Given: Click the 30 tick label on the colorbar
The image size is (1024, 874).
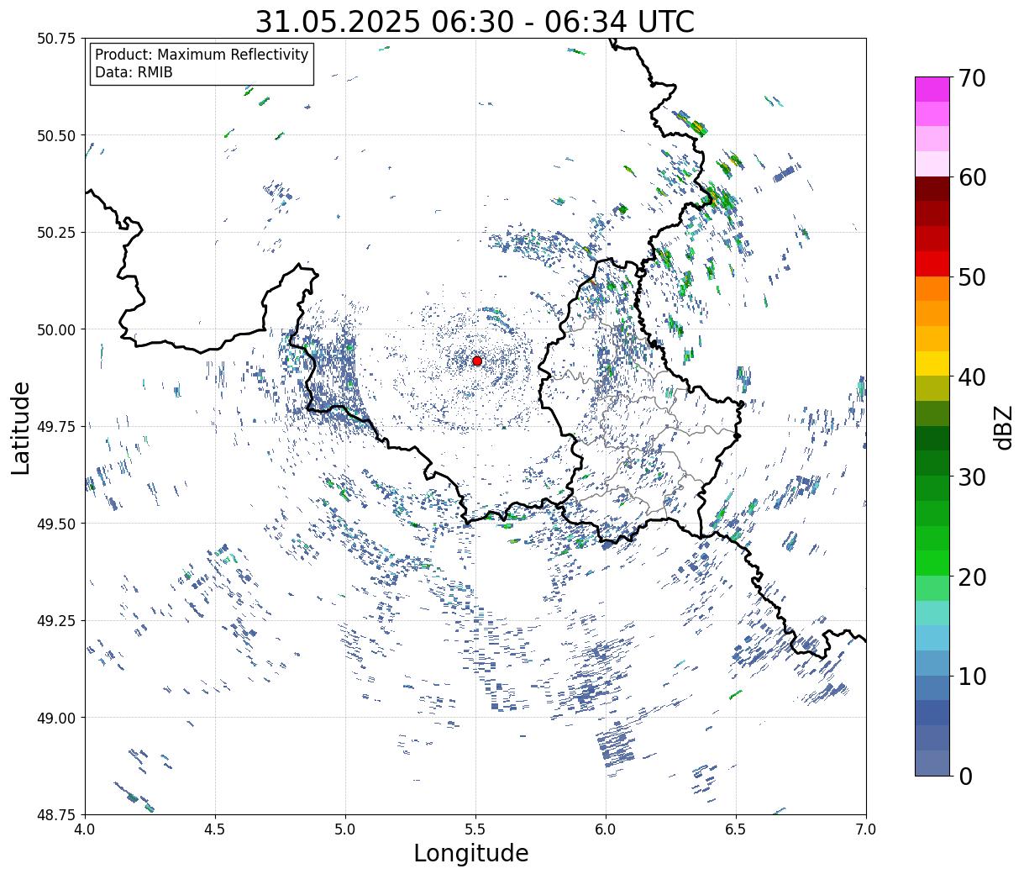Looking at the screenshot, I should (971, 476).
